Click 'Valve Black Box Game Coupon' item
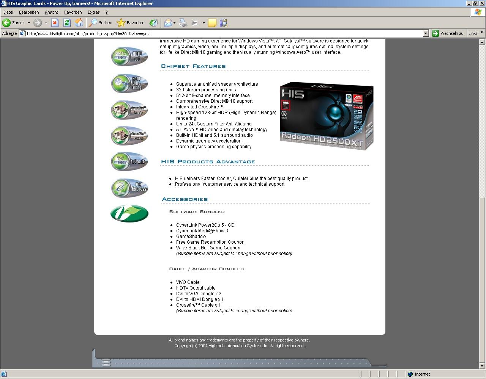The width and height of the screenshot is (486, 379). tap(208, 248)
